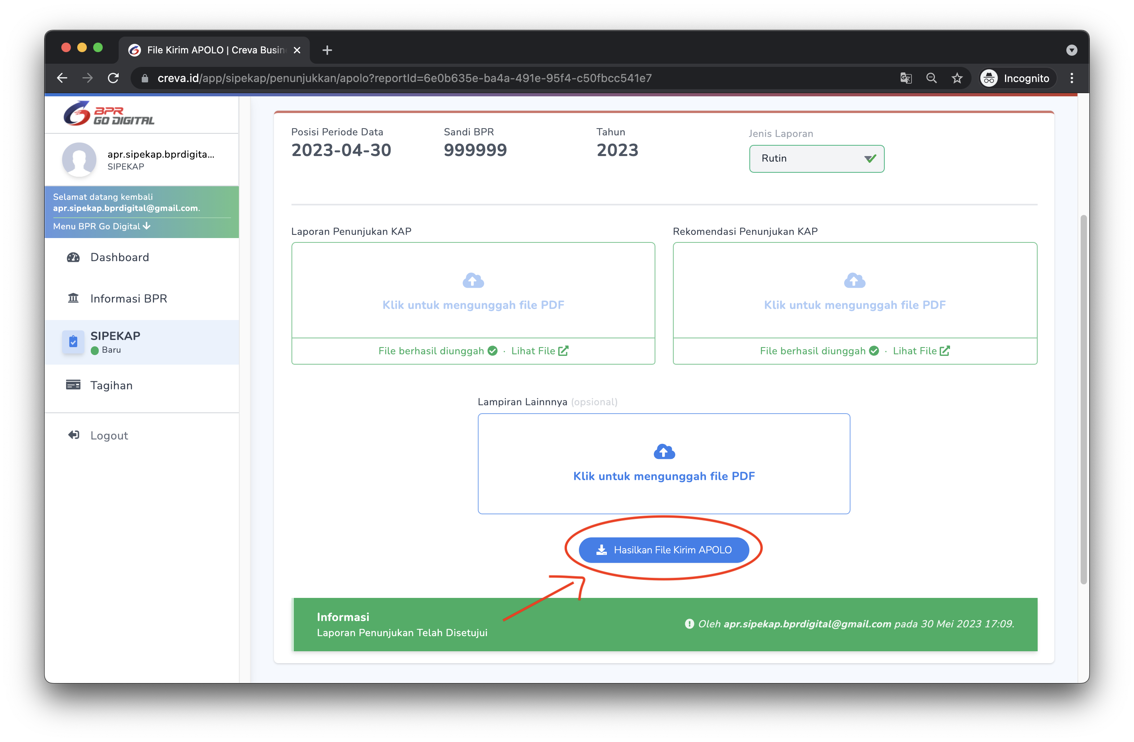Reload the page with refresh icon

pyautogui.click(x=113, y=78)
